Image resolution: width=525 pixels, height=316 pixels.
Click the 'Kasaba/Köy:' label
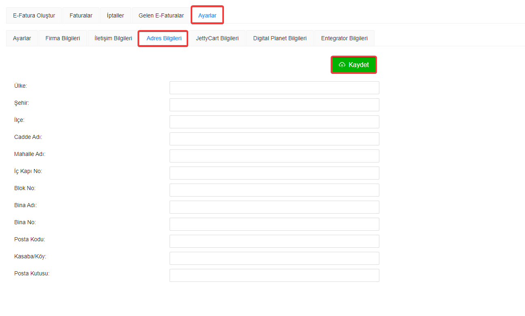[x=30, y=256]
